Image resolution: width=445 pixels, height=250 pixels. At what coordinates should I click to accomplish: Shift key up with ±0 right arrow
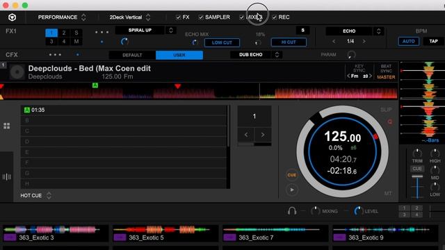pyautogui.click(x=371, y=76)
